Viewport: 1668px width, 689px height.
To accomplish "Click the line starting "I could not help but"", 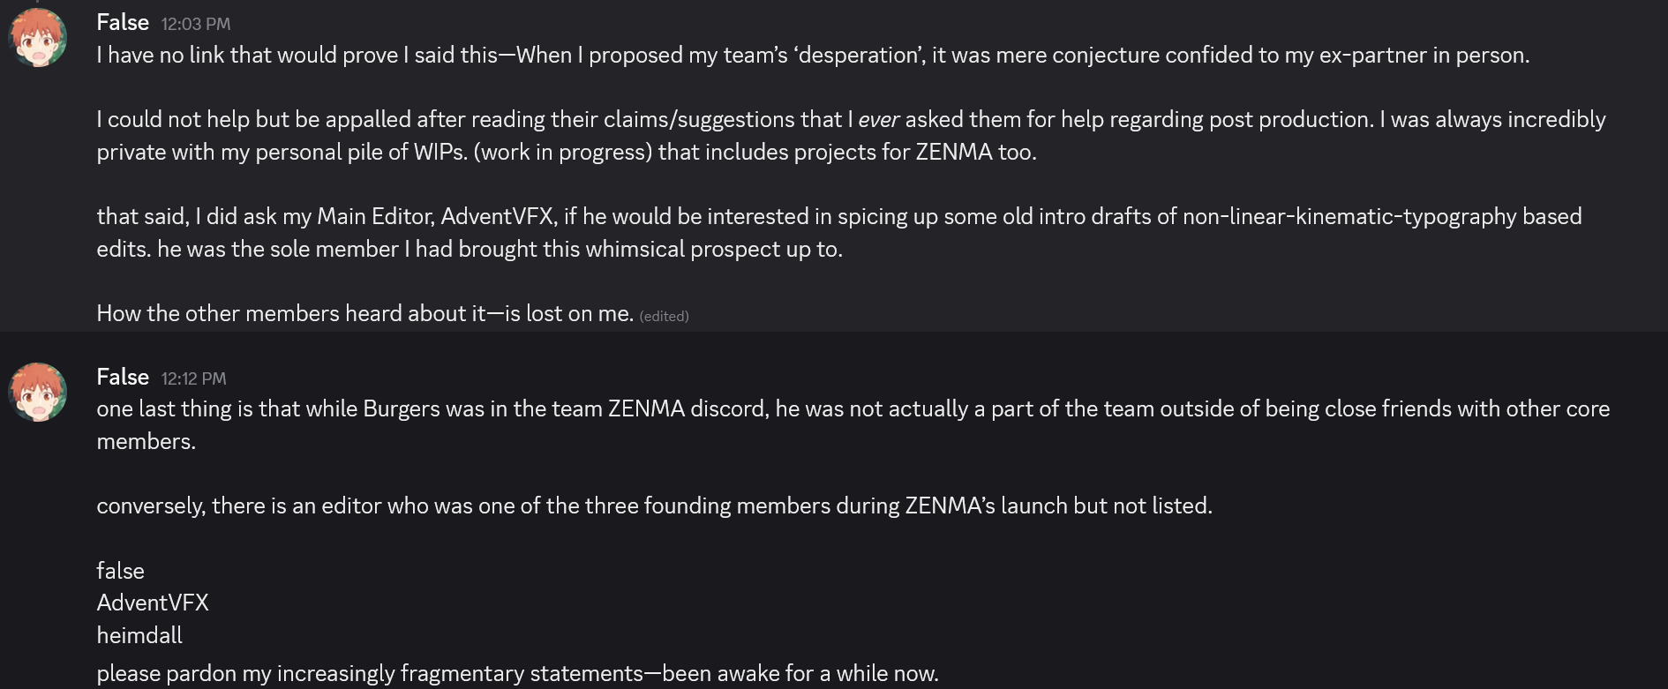I will (x=851, y=119).
